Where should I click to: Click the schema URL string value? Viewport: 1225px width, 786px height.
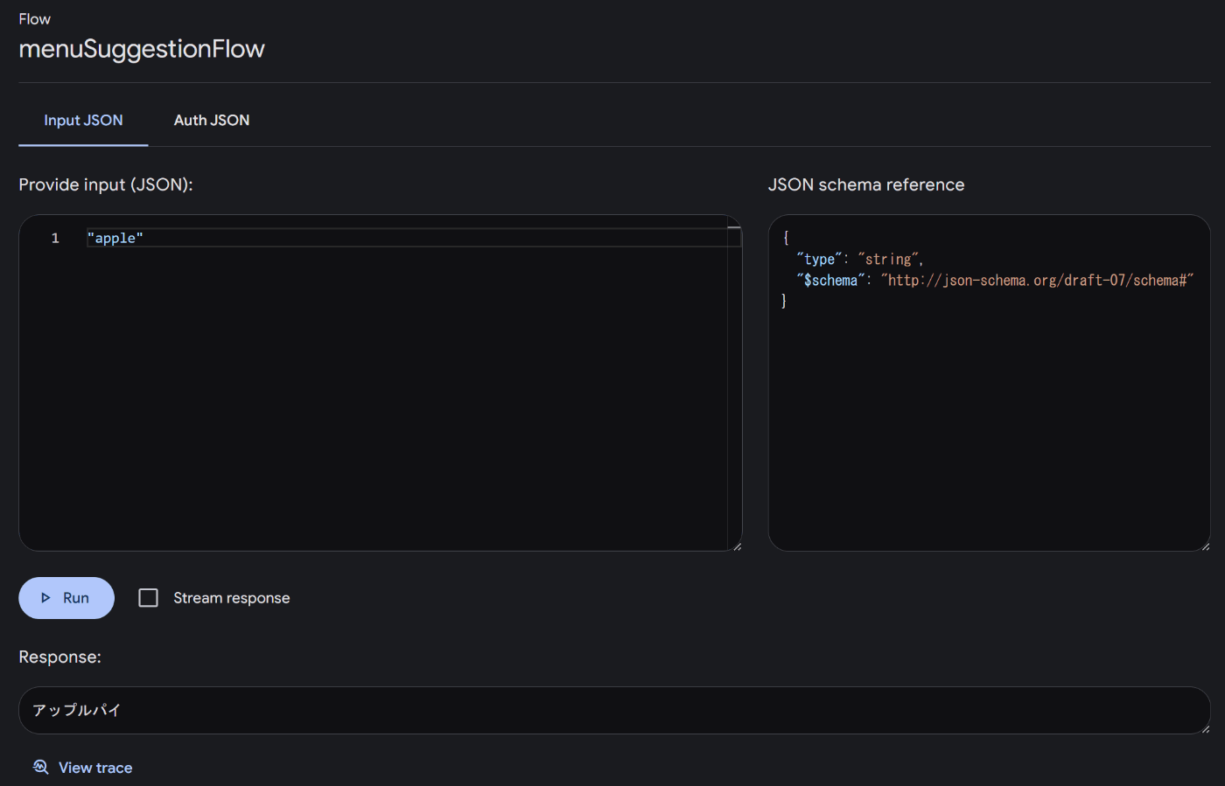(x=1037, y=281)
